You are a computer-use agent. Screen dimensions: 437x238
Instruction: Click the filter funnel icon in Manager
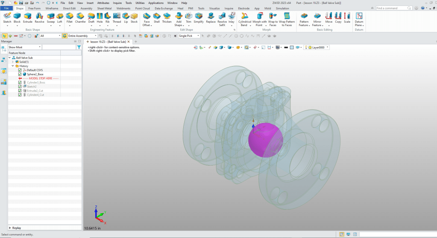coord(79,47)
